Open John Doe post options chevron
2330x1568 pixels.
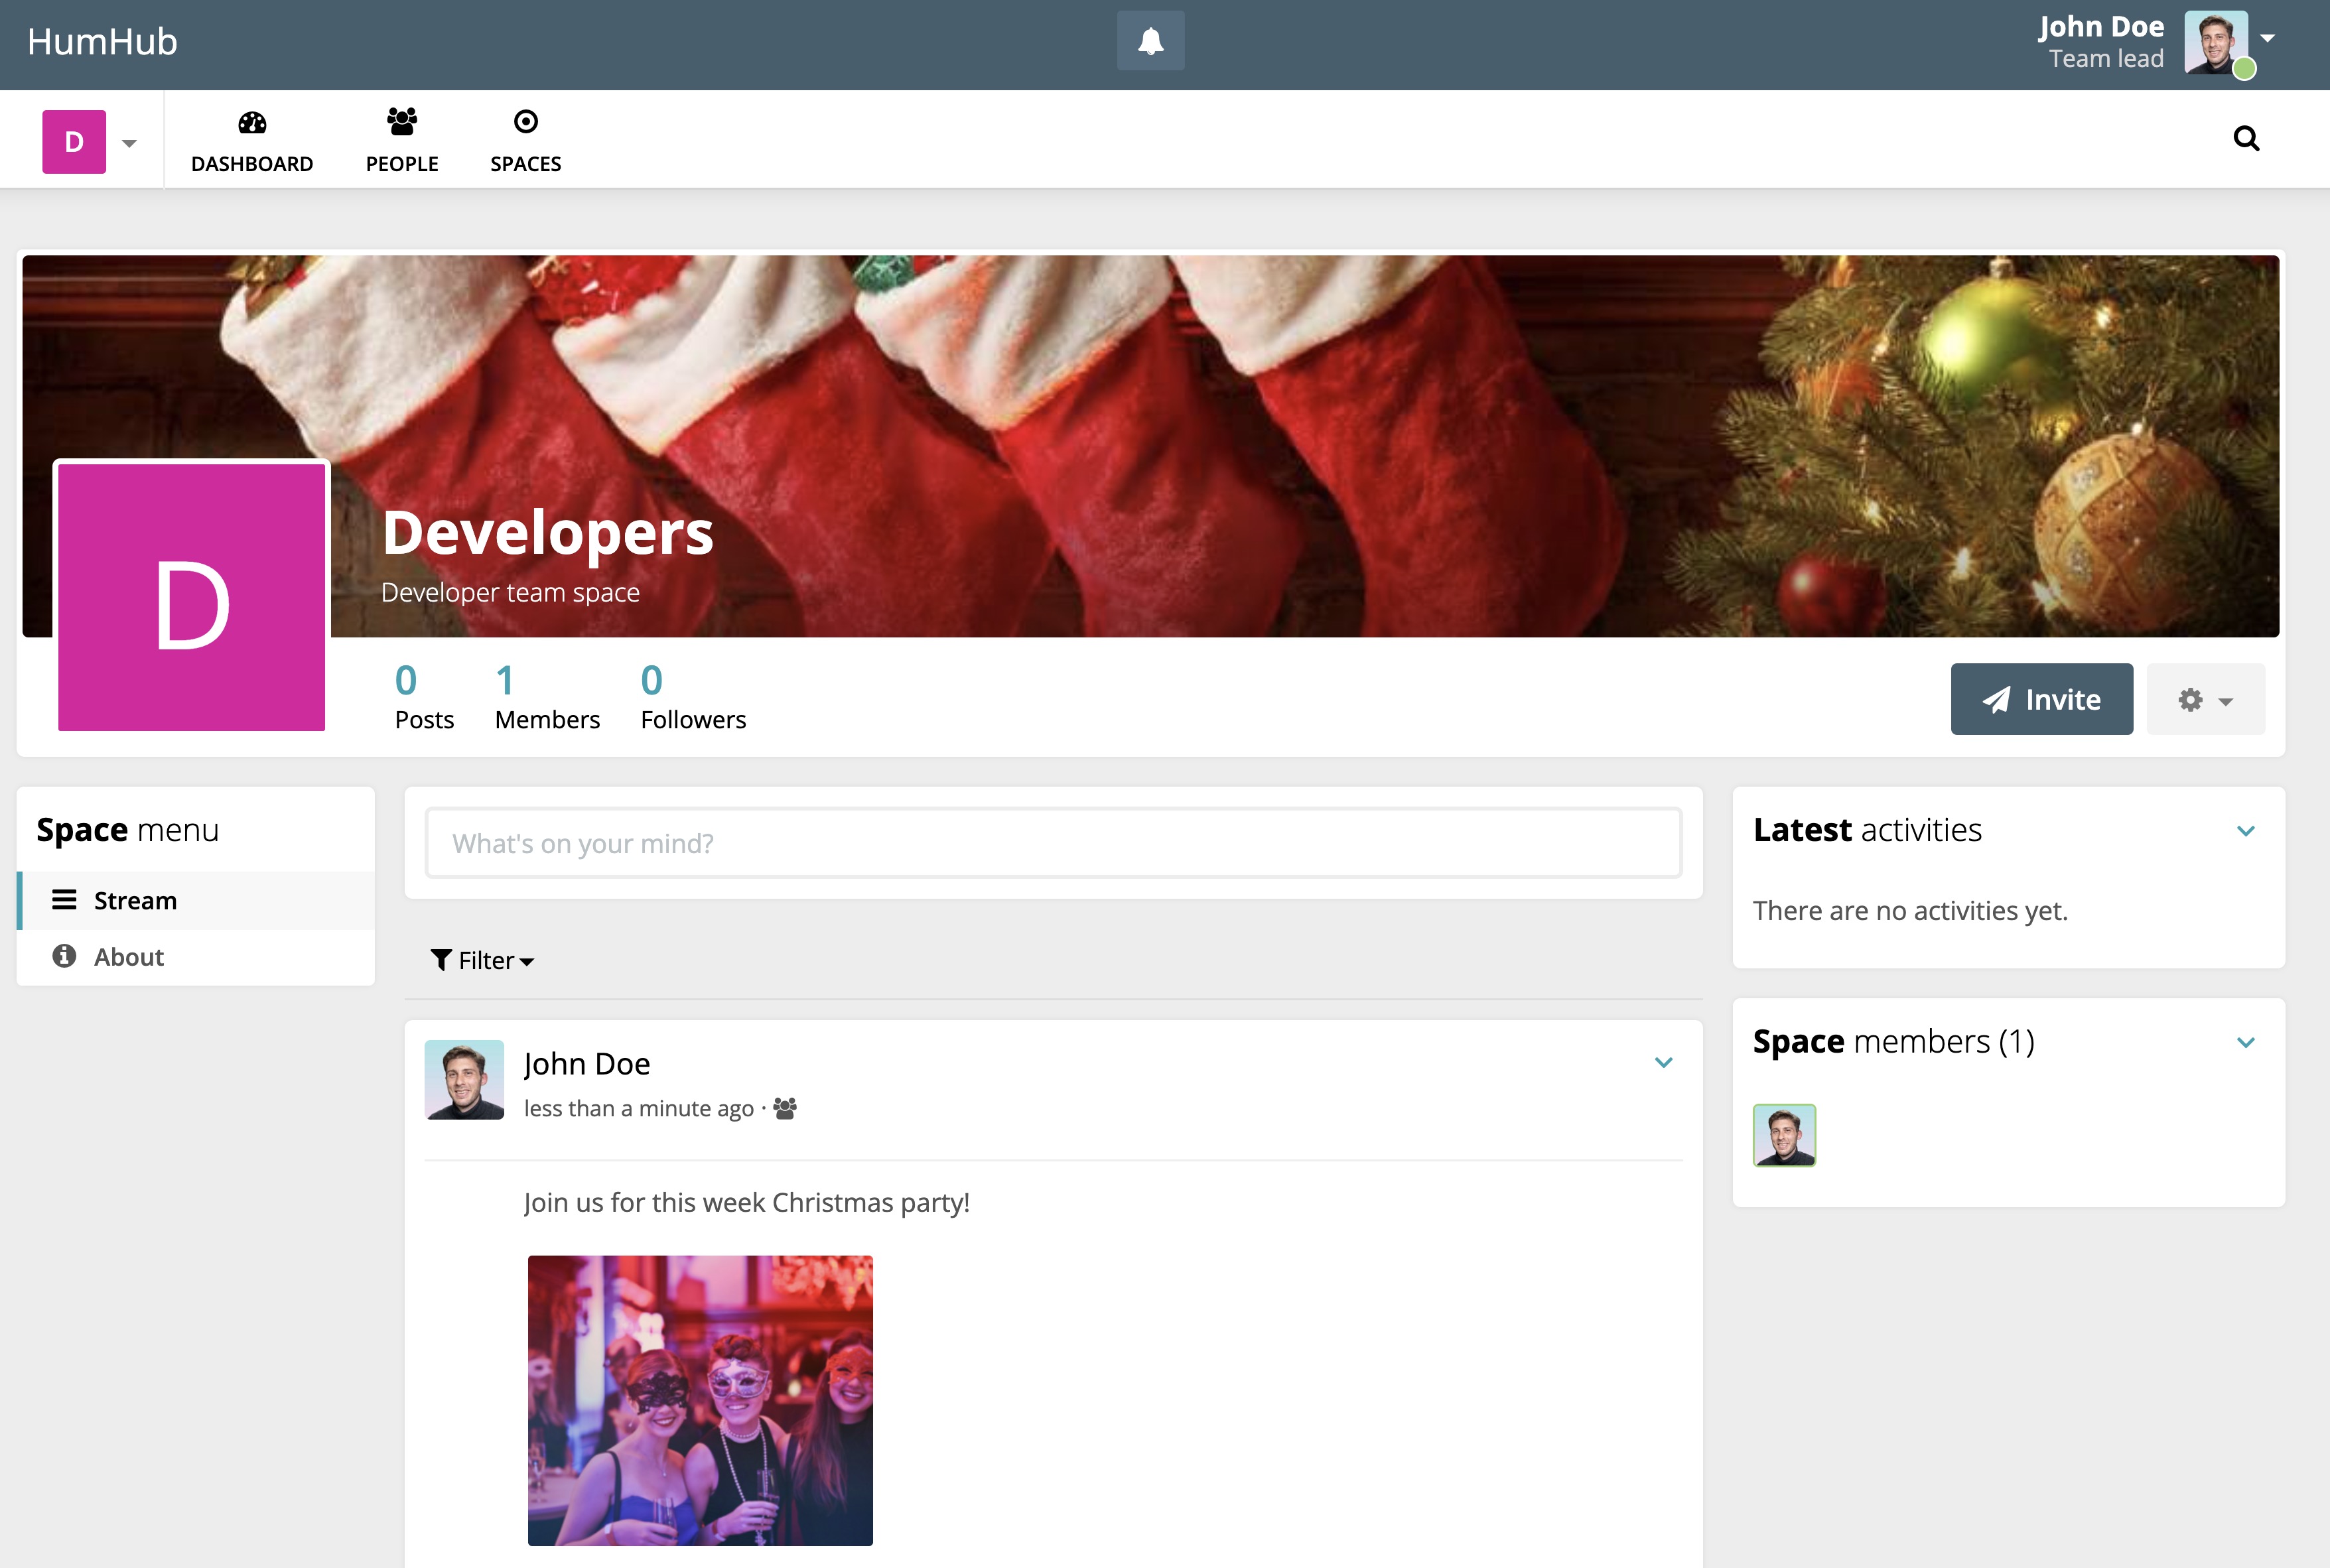tap(1663, 1062)
